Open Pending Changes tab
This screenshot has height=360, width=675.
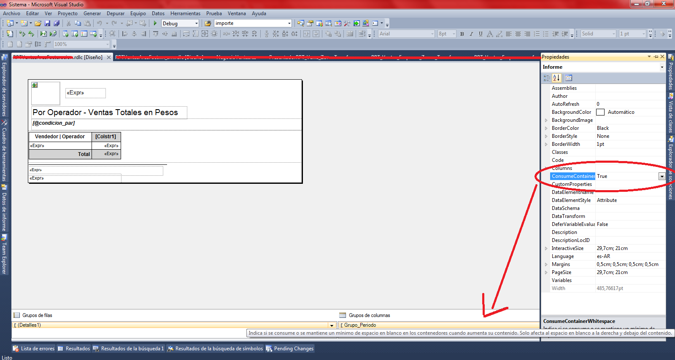click(290, 349)
